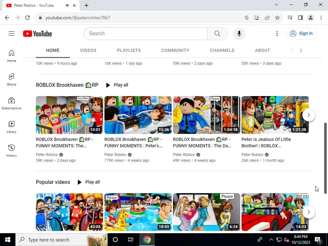Open Task View on the taskbar
The width and height of the screenshot is (328, 246).
click(131, 240)
